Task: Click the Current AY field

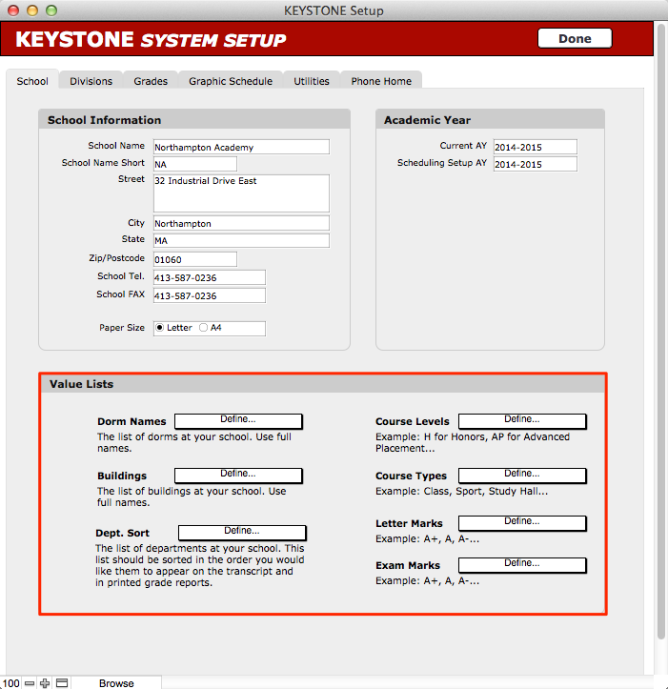Action: pyautogui.click(x=535, y=147)
